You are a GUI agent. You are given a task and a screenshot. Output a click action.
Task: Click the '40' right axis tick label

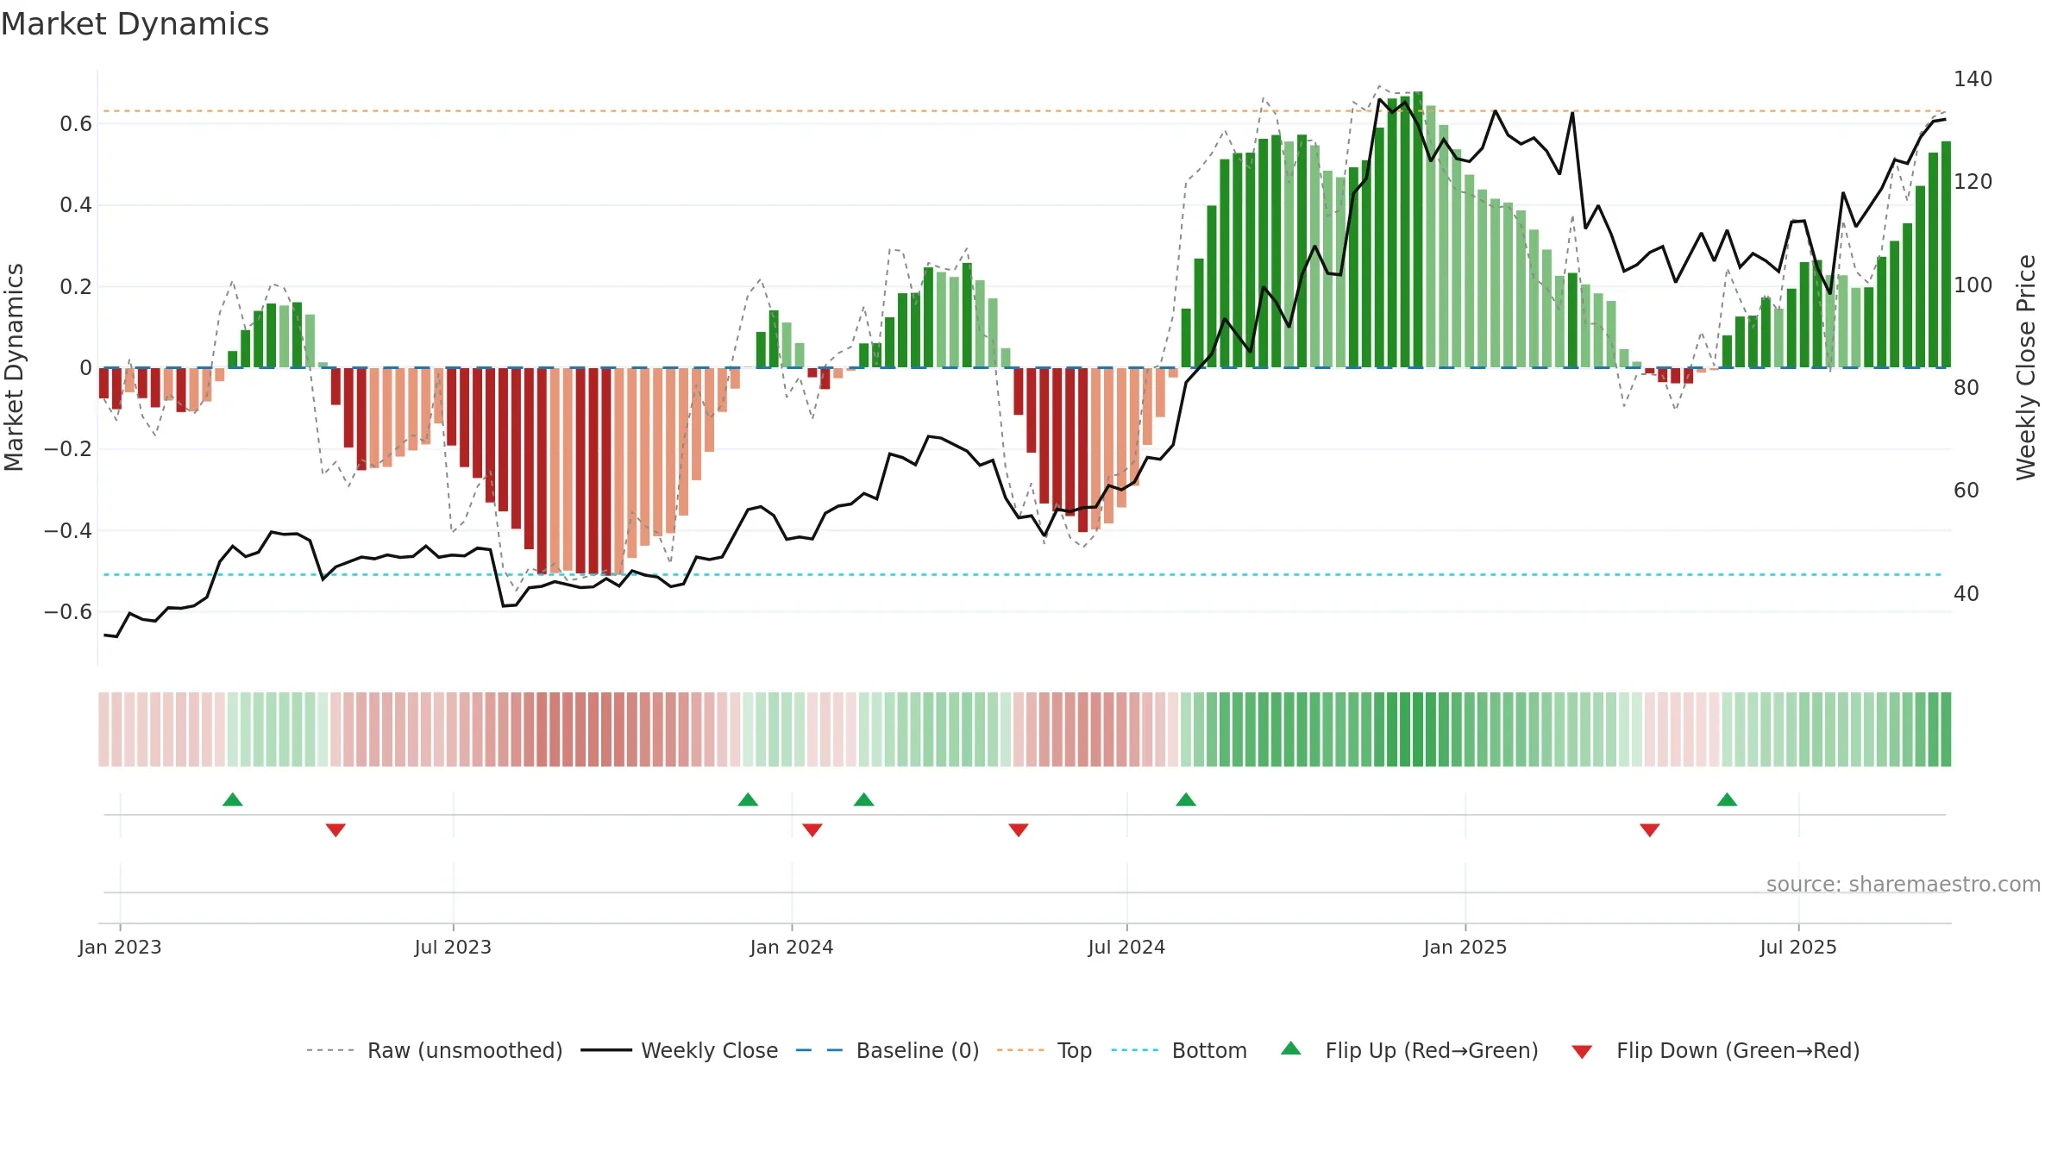tap(1966, 594)
